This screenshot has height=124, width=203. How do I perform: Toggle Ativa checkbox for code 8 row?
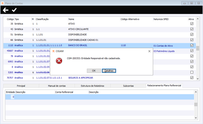(x=192, y=67)
